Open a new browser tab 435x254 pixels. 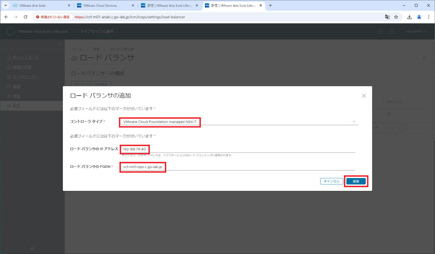click(270, 5)
